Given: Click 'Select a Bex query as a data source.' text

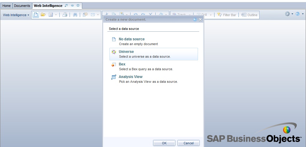Looking at the screenshot, I should click(x=146, y=69).
